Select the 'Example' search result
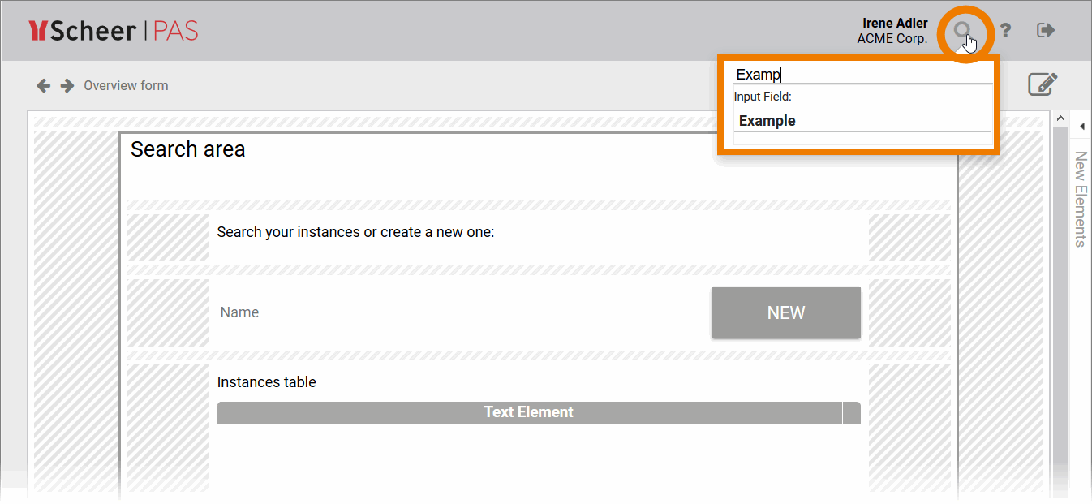 767,121
